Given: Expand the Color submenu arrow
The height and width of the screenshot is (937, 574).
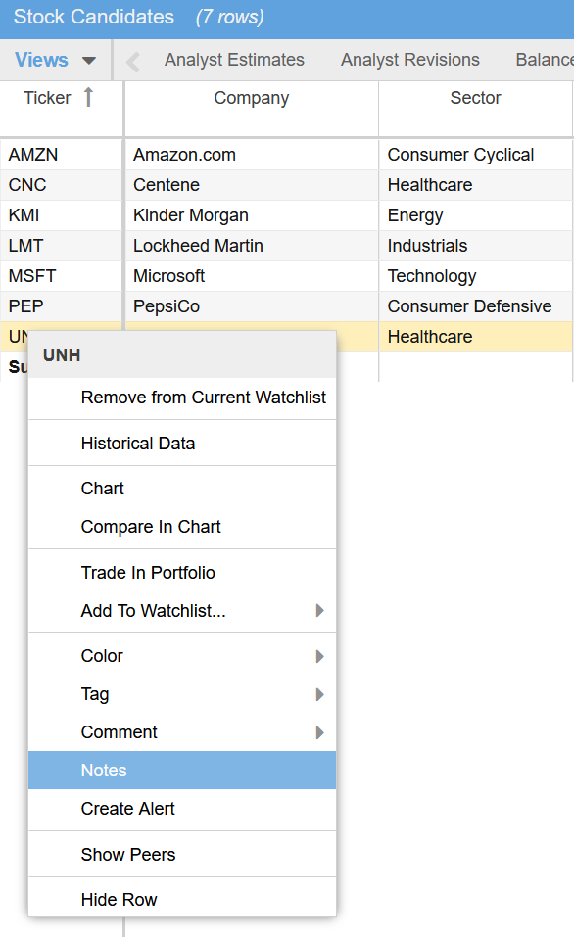Looking at the screenshot, I should [x=320, y=656].
